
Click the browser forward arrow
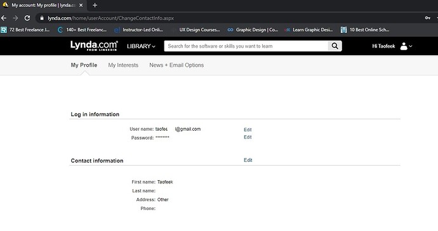click(15, 18)
